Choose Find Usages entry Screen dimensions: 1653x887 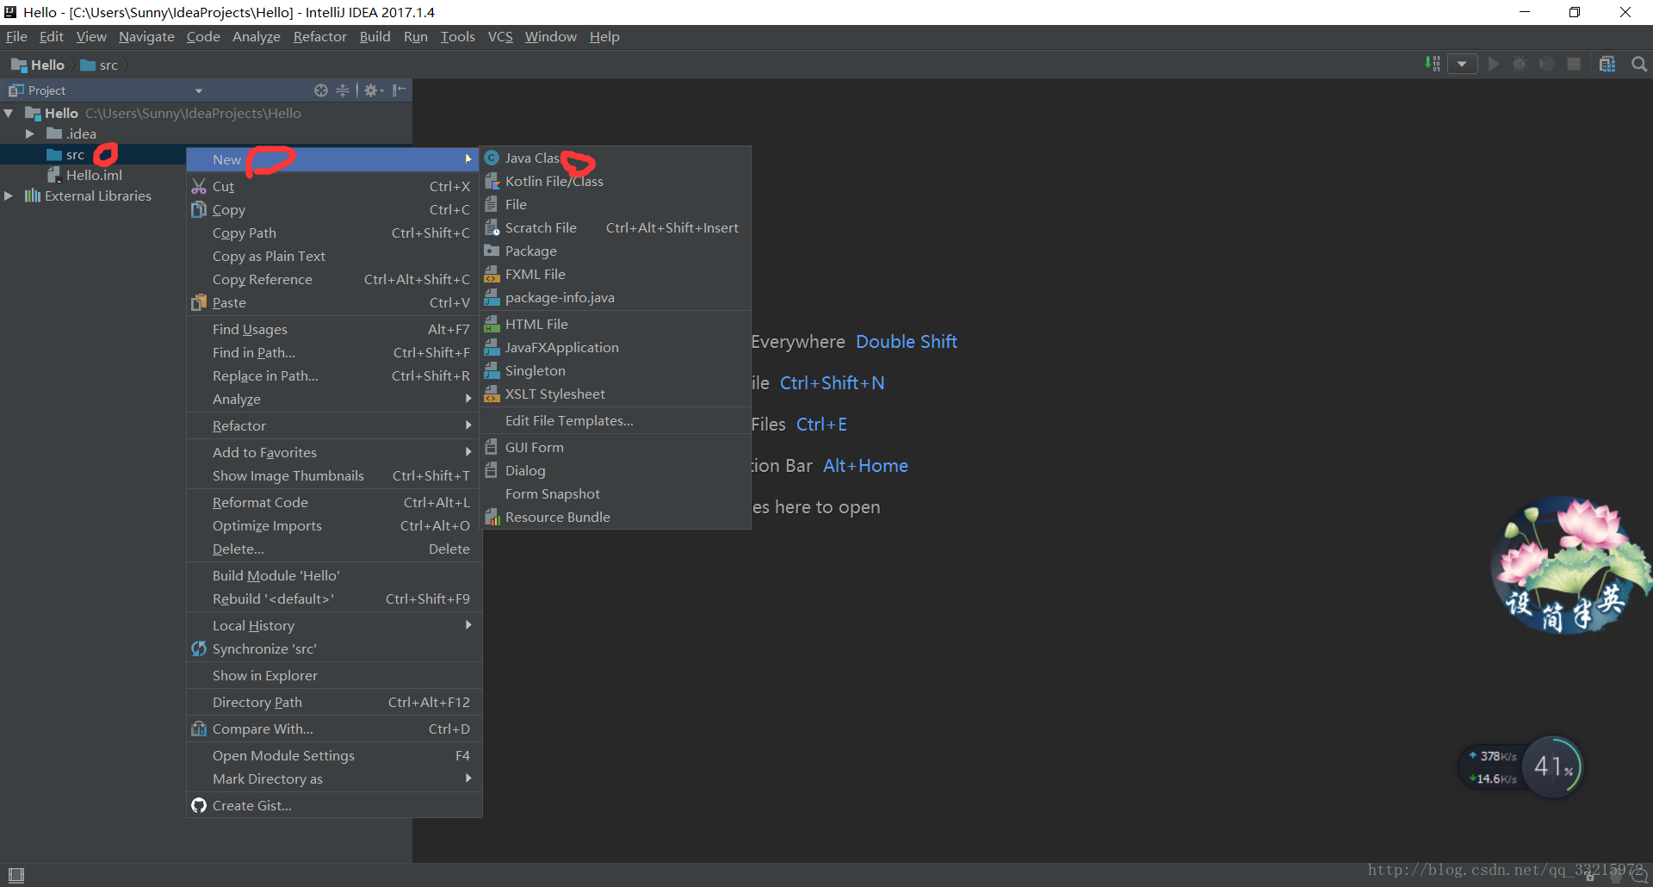click(x=334, y=330)
